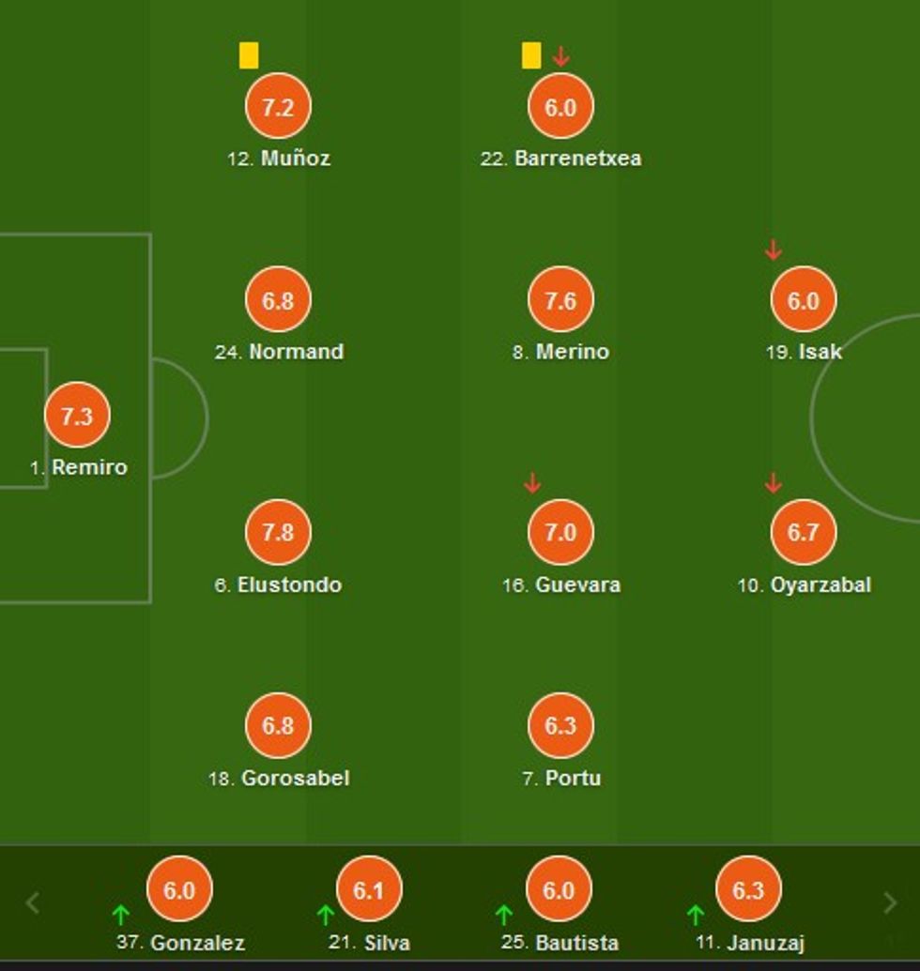Click green sub-in arrow beside Gonzalez
The width and height of the screenshot is (920, 971).
[121, 914]
